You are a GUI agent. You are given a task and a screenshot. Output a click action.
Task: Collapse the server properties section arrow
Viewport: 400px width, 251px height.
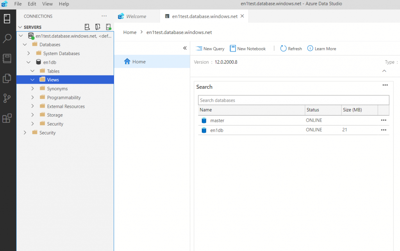384,71
